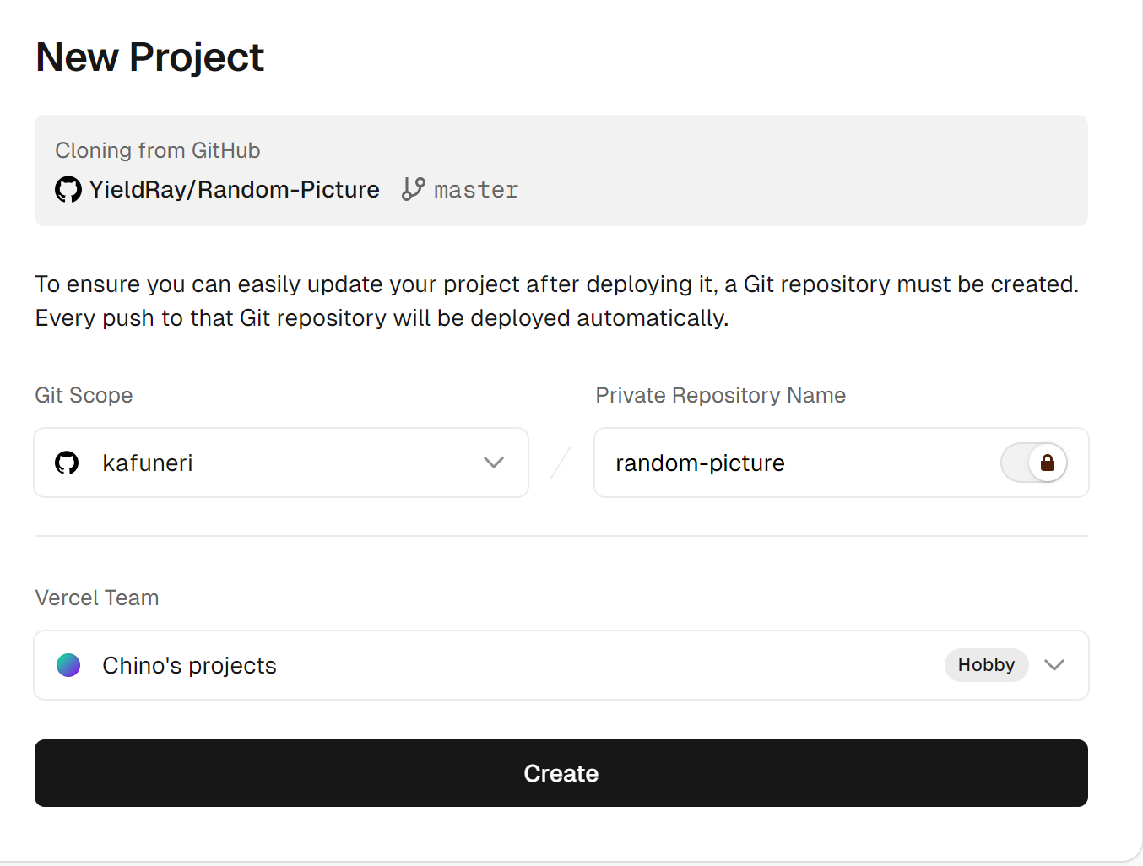Image resolution: width=1143 pixels, height=866 pixels.
Task: Expand the Vercel Team chevron arrow
Action: pos(1054,665)
